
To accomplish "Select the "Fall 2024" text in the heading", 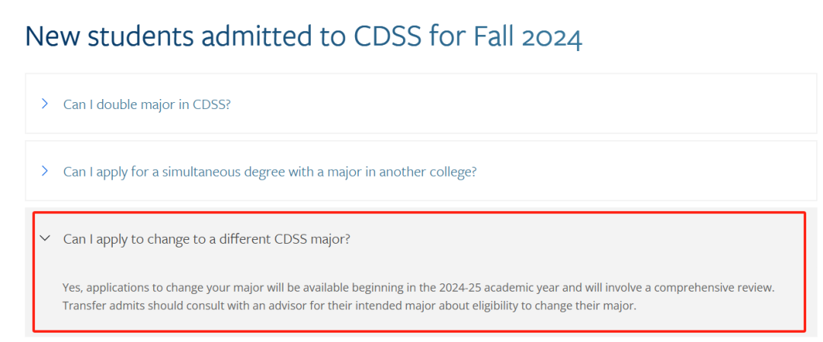I will (527, 37).
